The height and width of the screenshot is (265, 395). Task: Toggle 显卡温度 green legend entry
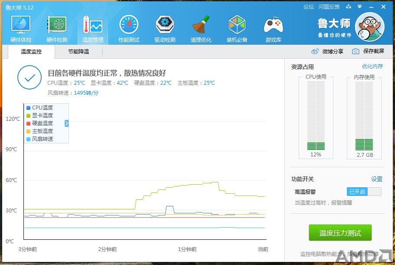[40, 116]
